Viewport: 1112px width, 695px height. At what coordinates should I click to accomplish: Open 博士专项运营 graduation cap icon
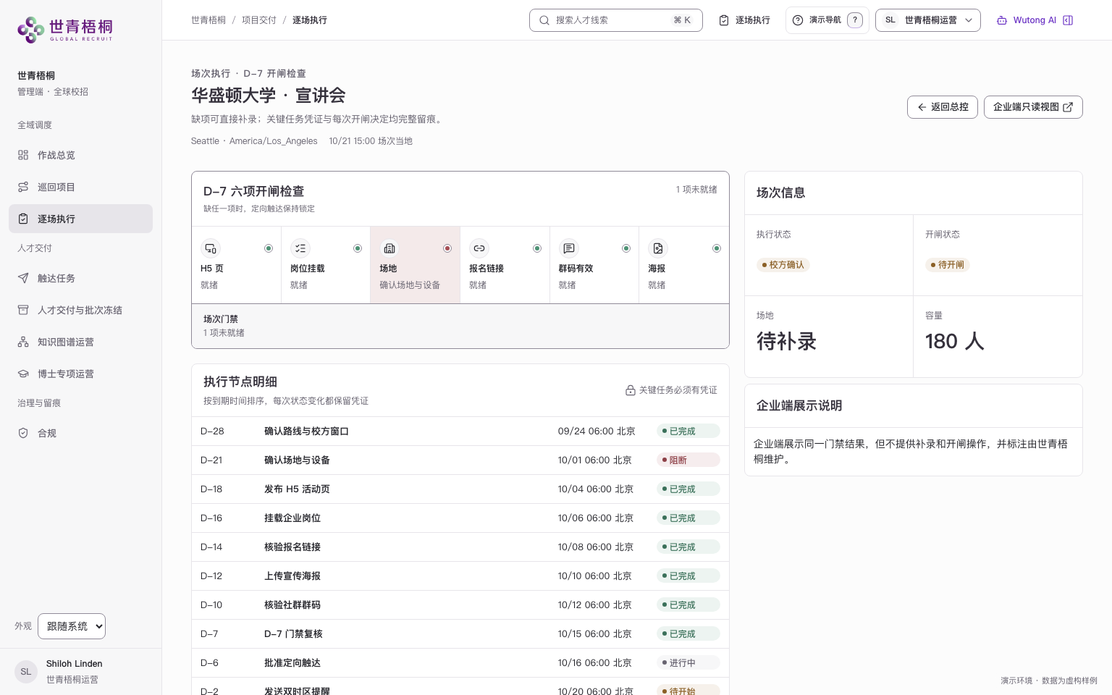[x=23, y=374]
